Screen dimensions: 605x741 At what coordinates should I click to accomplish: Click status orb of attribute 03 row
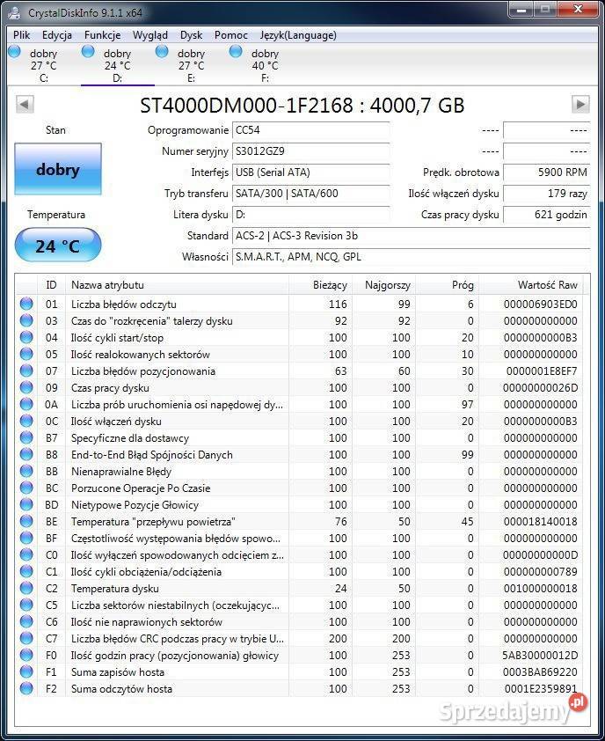[x=26, y=320]
